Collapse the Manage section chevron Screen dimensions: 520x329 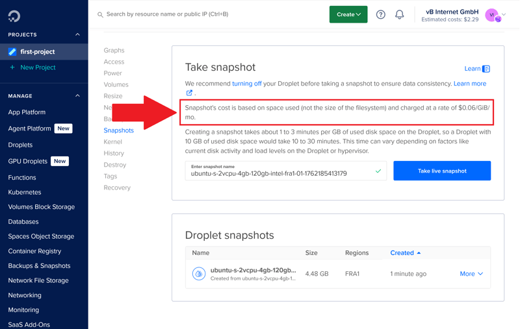point(77,96)
